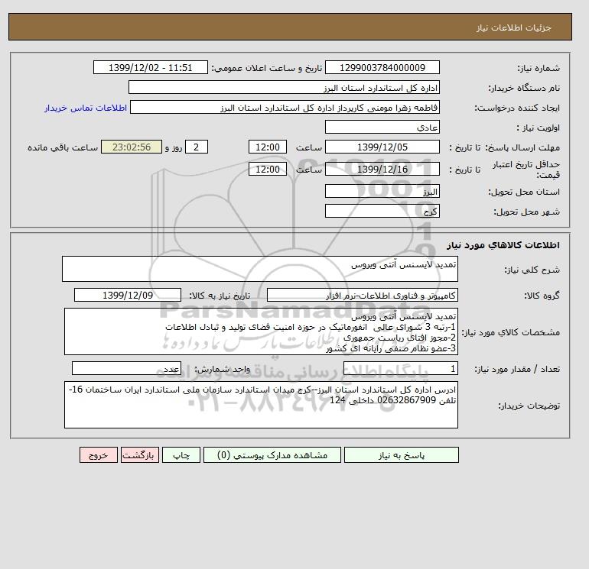The image size is (589, 569).
Task: Click the remaining days field showing 2
Action: (x=197, y=147)
